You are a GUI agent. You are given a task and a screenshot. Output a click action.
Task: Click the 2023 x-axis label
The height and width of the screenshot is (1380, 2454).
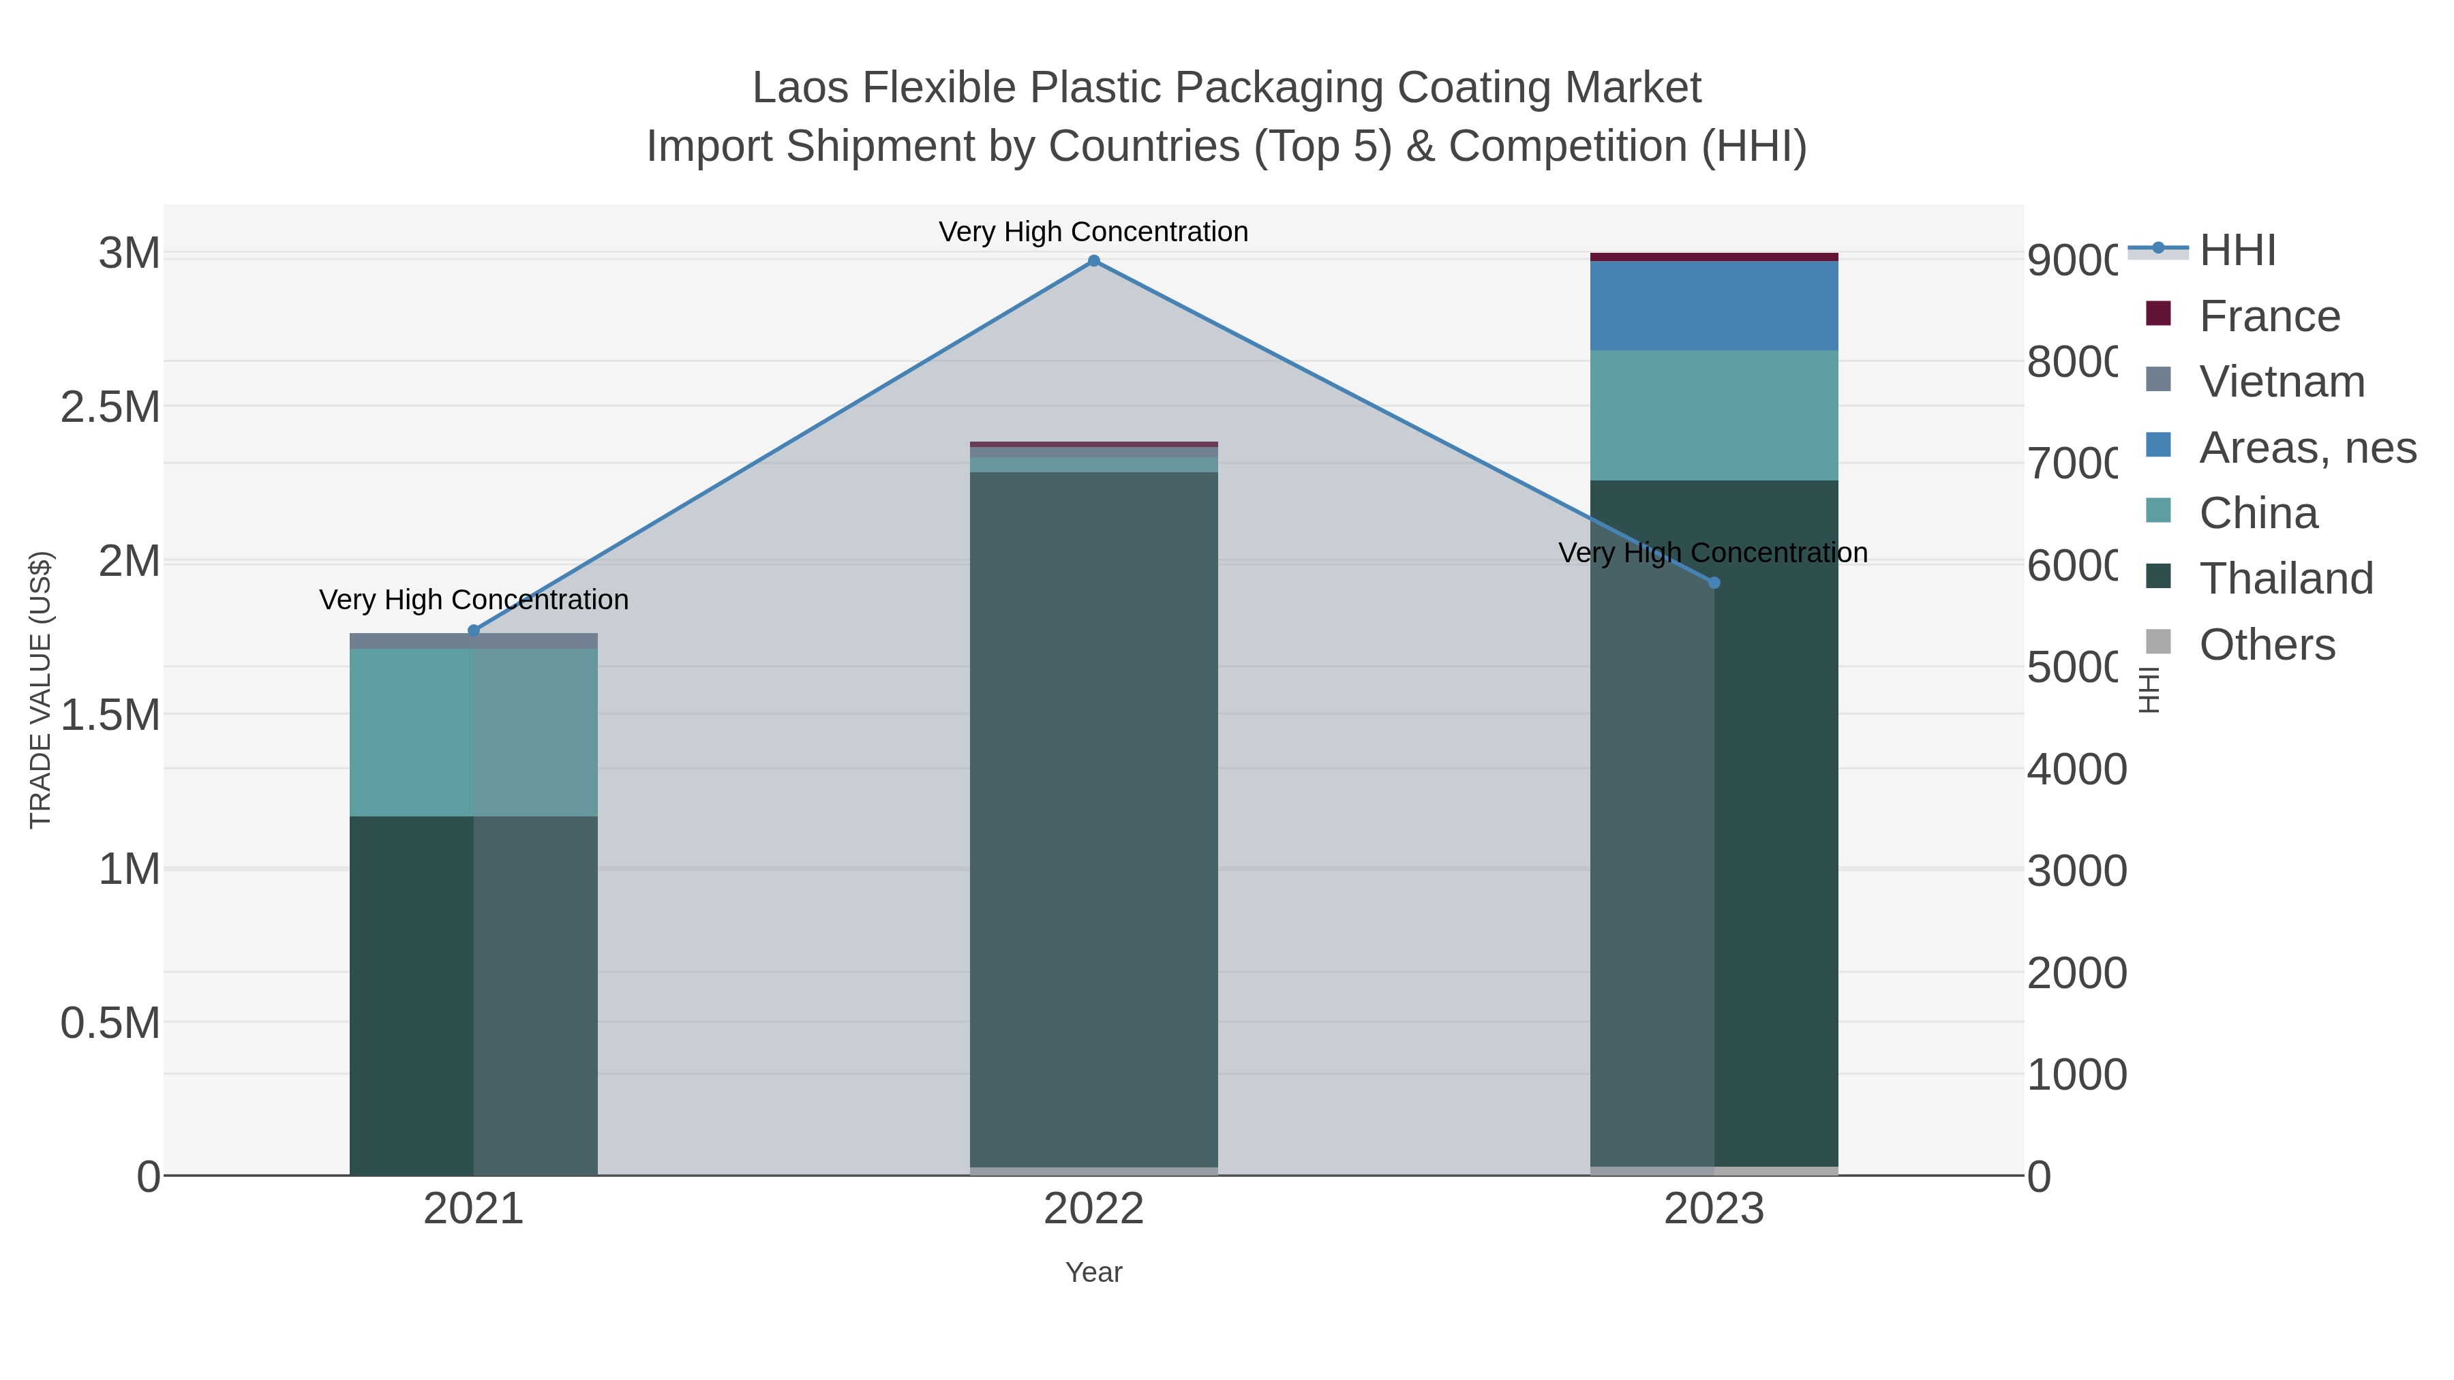(1714, 1210)
